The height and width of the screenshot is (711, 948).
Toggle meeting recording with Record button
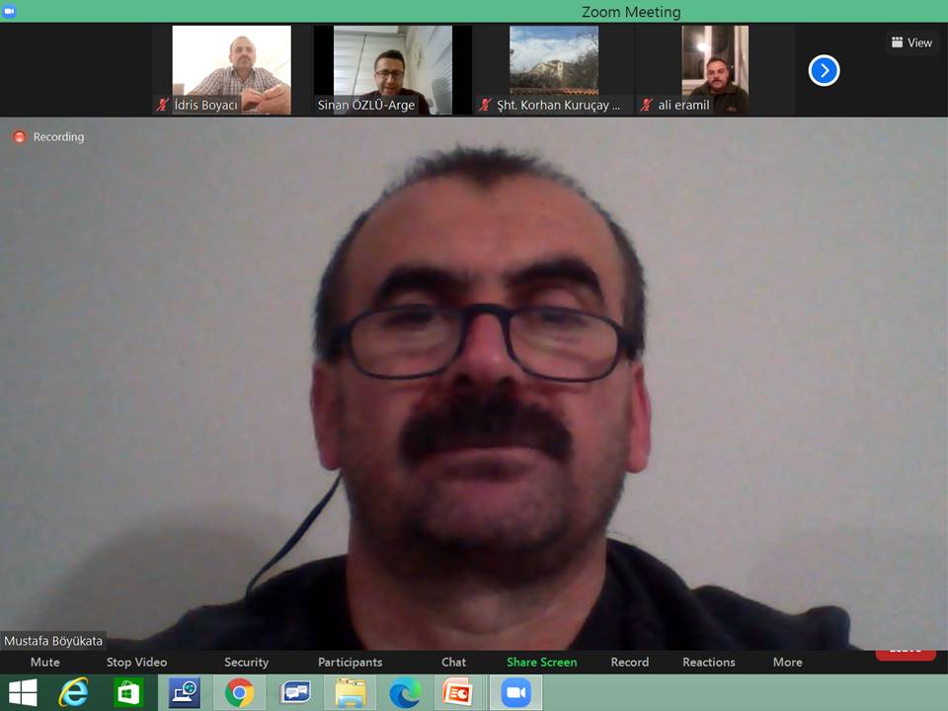pyautogui.click(x=629, y=662)
